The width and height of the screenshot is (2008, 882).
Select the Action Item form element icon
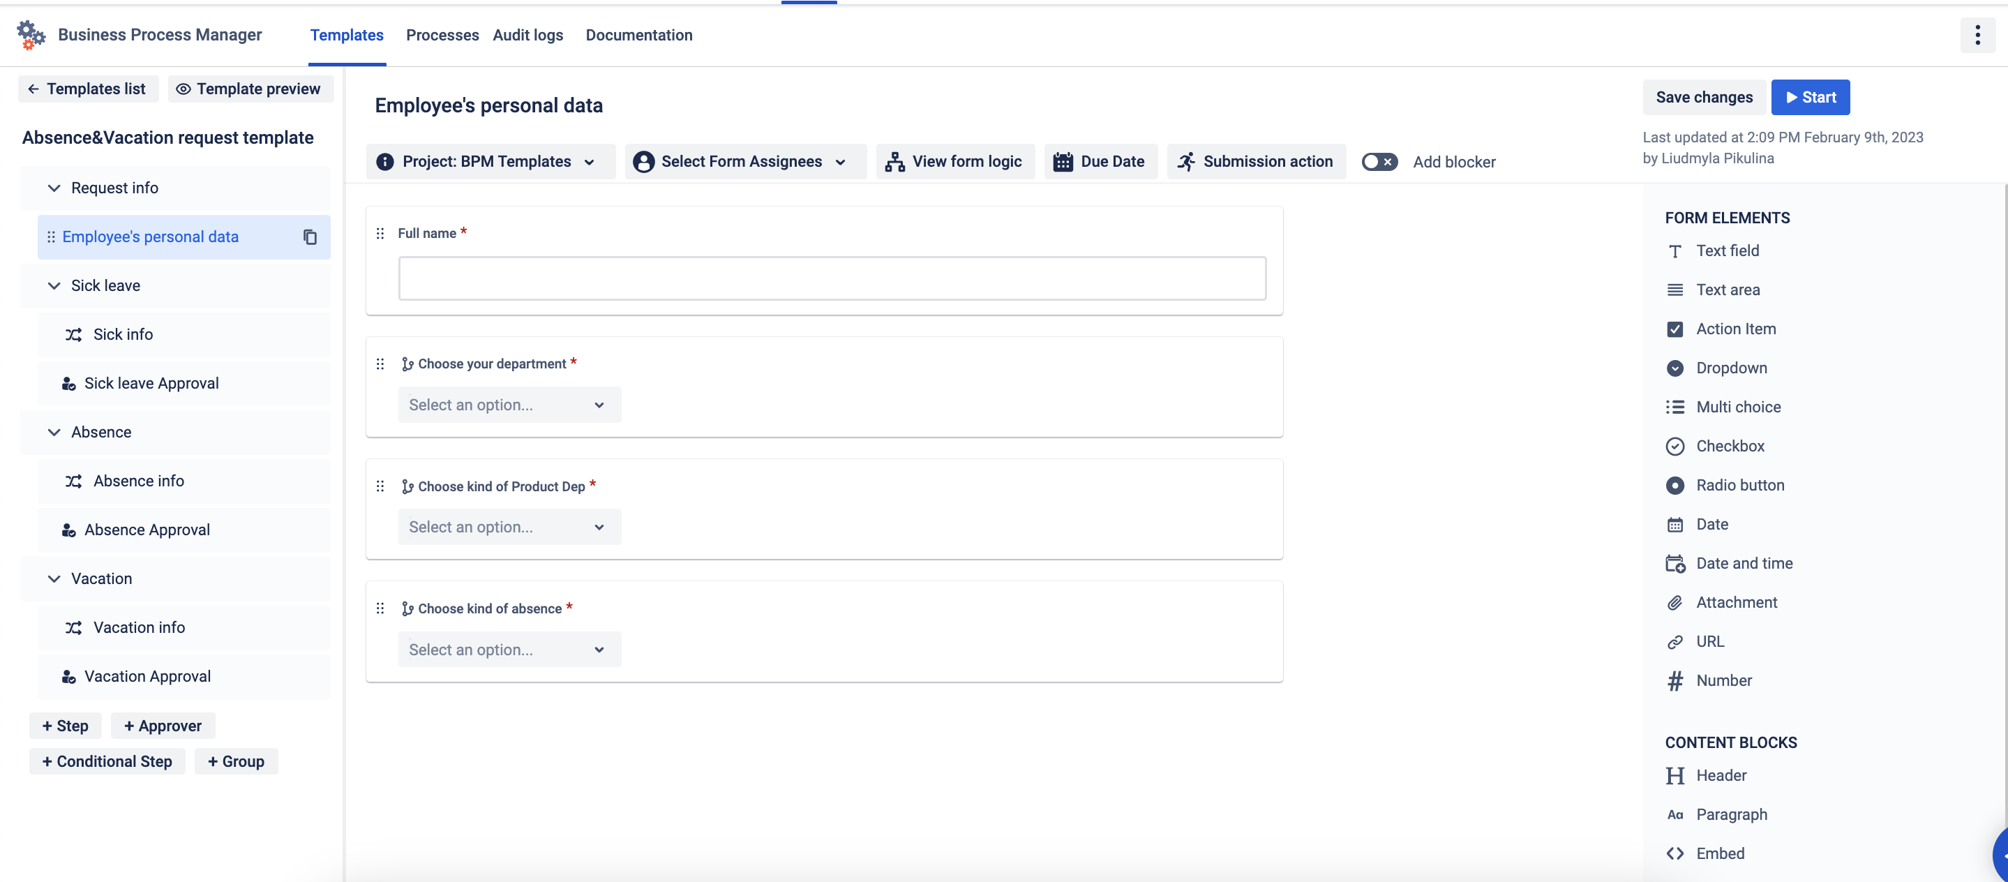(x=1674, y=329)
